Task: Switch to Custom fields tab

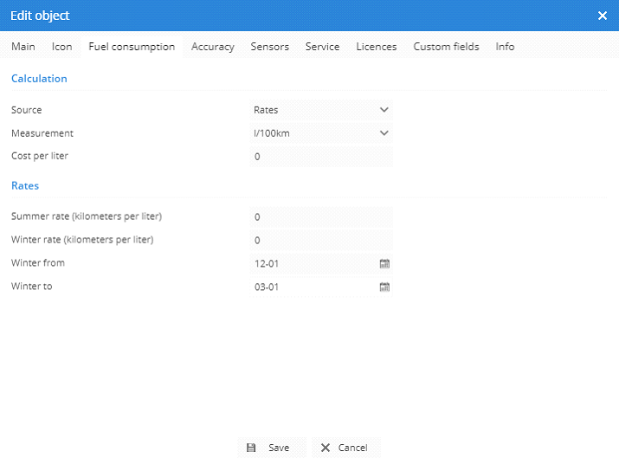Action: click(x=446, y=47)
